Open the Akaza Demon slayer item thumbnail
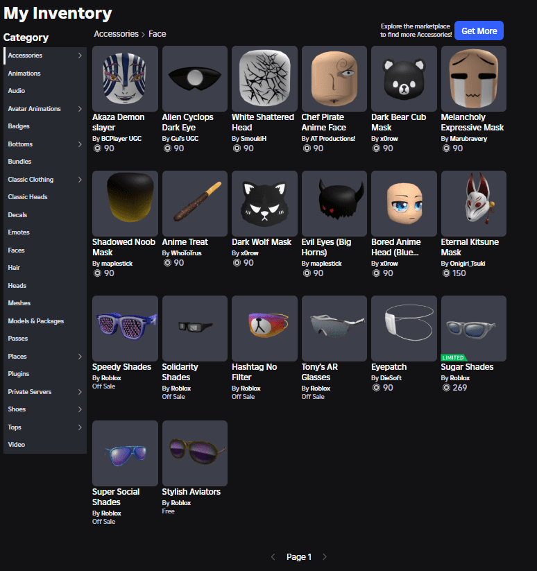The width and height of the screenshot is (537, 571). coord(125,78)
